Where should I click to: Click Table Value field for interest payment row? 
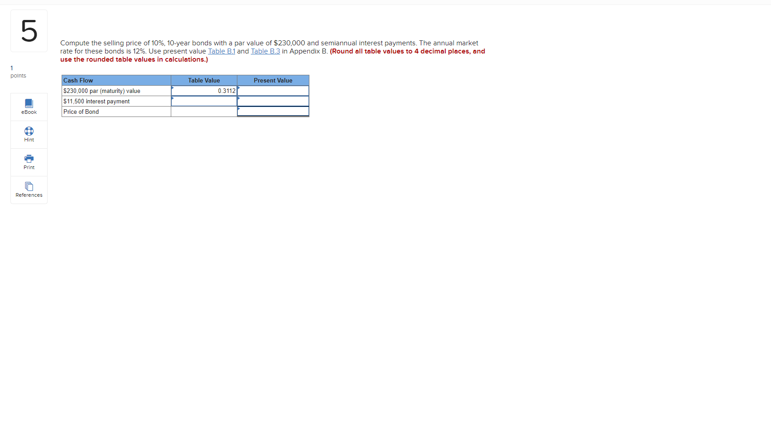pyautogui.click(x=203, y=101)
